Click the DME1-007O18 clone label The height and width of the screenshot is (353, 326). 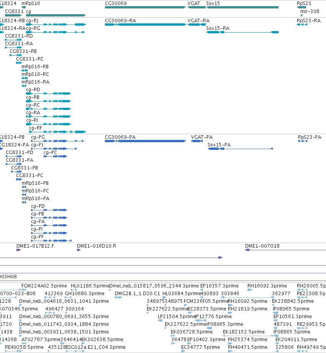coord(262,246)
